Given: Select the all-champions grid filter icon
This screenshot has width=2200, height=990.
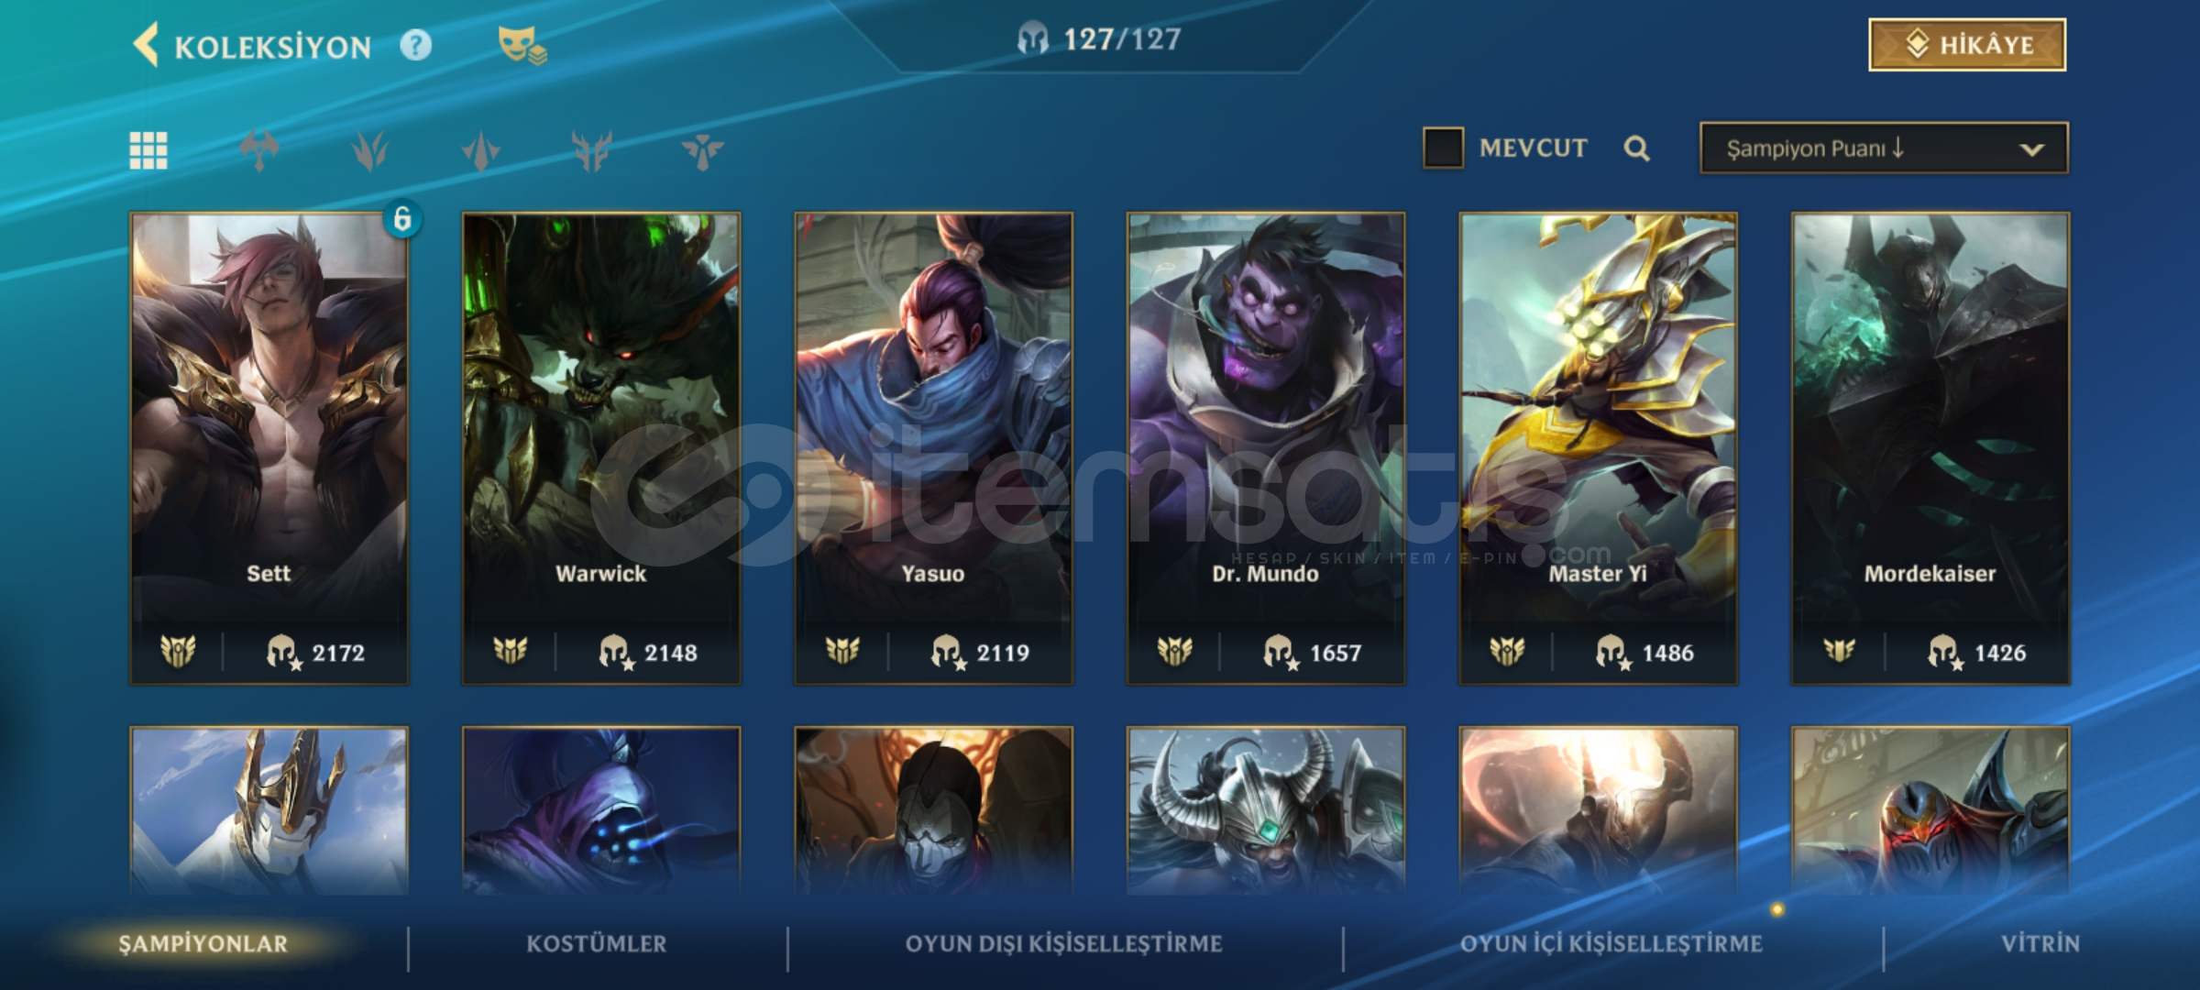Looking at the screenshot, I should pos(148,149).
